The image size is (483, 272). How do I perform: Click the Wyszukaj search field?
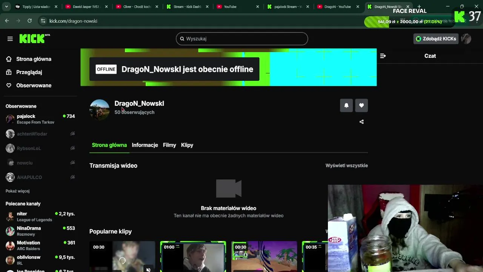242,39
